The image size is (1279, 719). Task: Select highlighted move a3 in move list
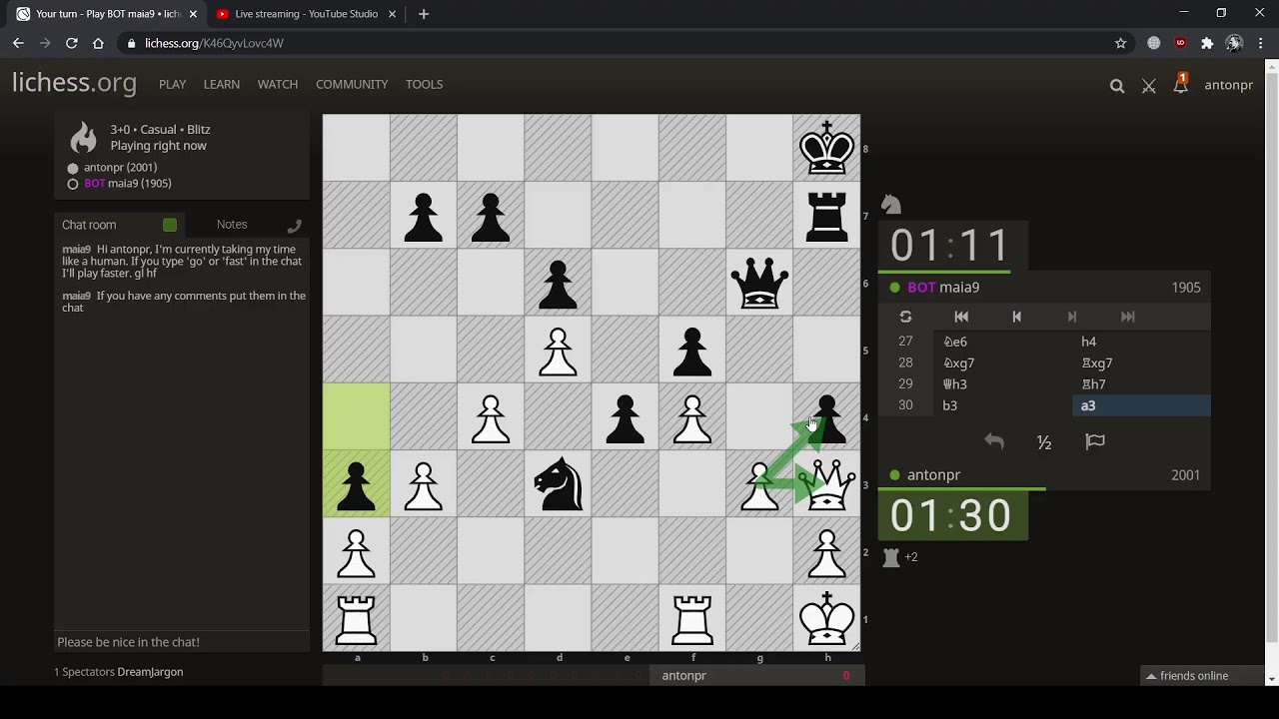1140,405
